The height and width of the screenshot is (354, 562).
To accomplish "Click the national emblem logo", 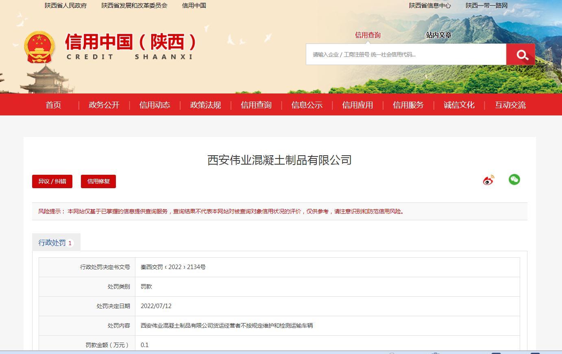I will pos(39,47).
